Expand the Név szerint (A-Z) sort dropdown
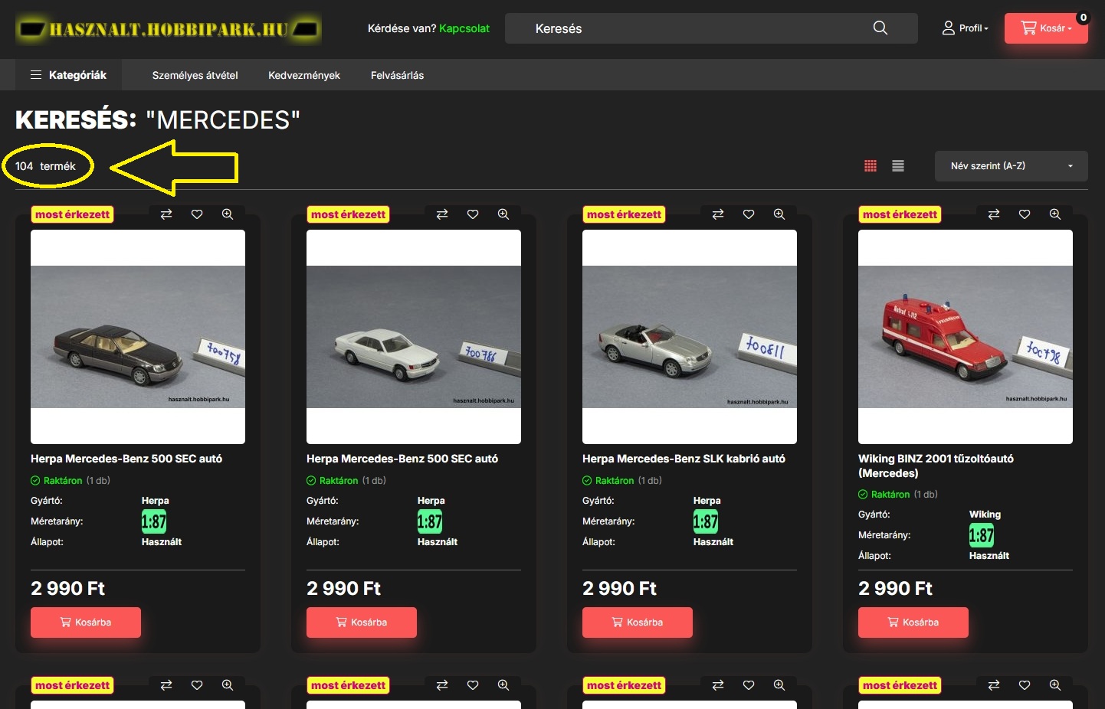The image size is (1105, 709). (1011, 166)
